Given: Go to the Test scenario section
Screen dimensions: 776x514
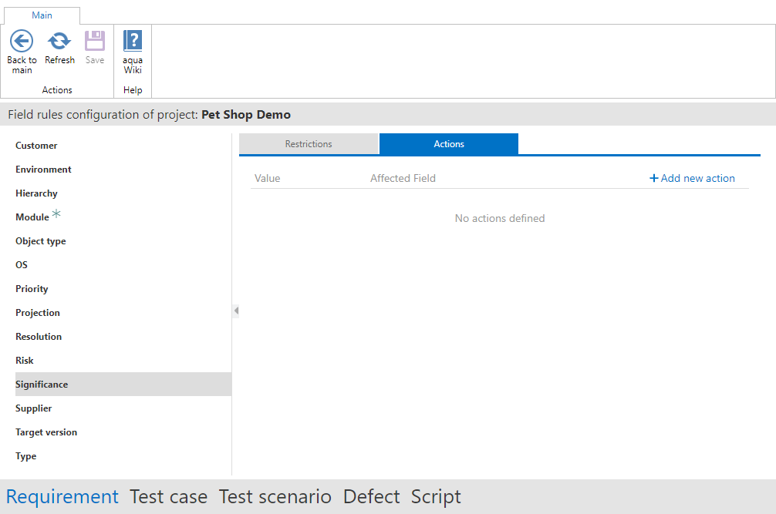Looking at the screenshot, I should pos(275,497).
